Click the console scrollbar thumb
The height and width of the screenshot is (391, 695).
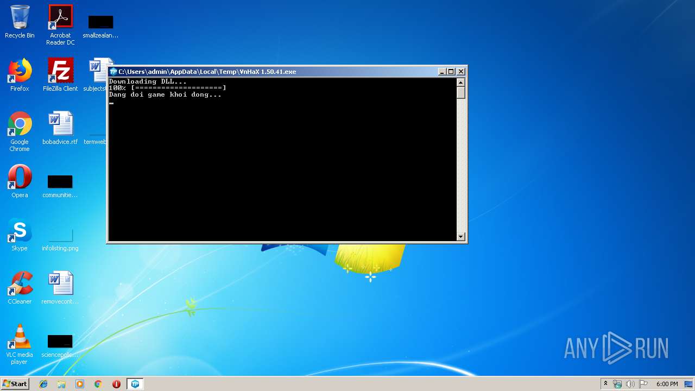pos(461,93)
